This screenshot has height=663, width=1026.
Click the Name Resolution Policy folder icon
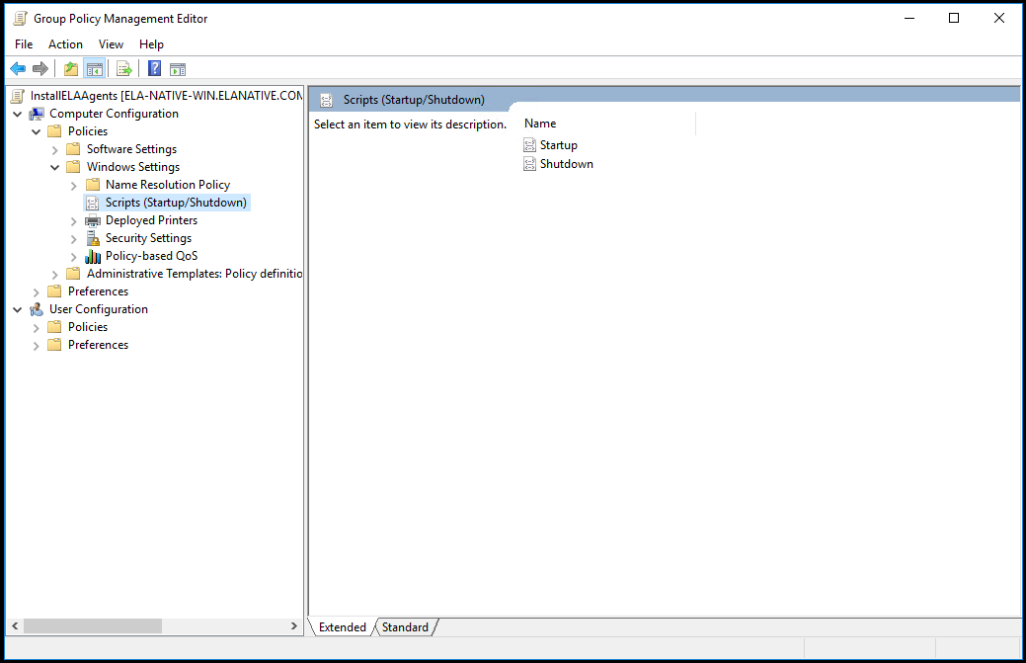[x=93, y=185]
